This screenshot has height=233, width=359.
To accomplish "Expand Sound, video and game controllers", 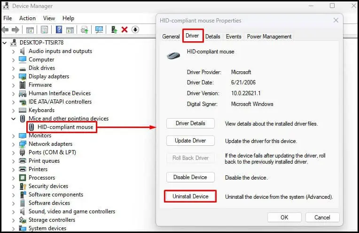I will pyautogui.click(x=13, y=212).
